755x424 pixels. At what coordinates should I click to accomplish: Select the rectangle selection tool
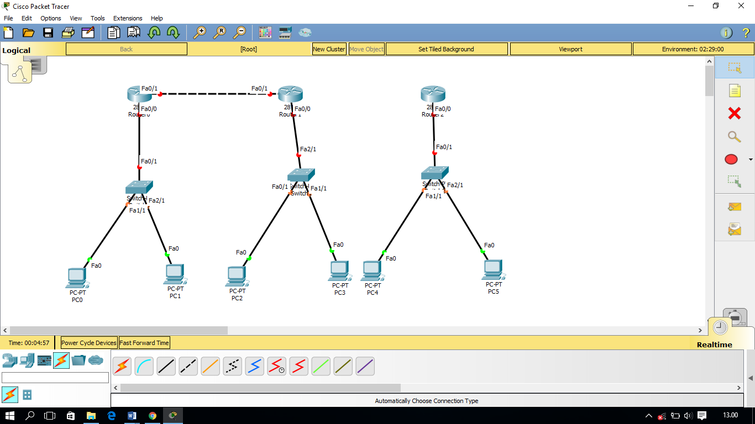(734, 67)
